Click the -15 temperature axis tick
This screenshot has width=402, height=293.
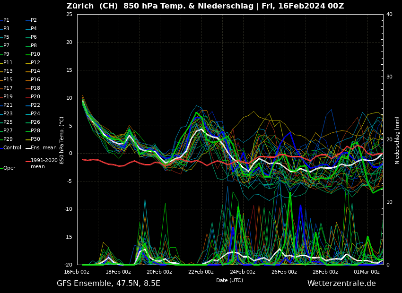coord(68,237)
